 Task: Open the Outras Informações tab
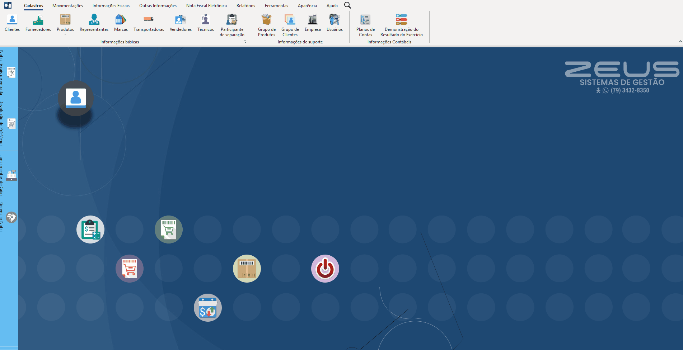pyautogui.click(x=158, y=6)
